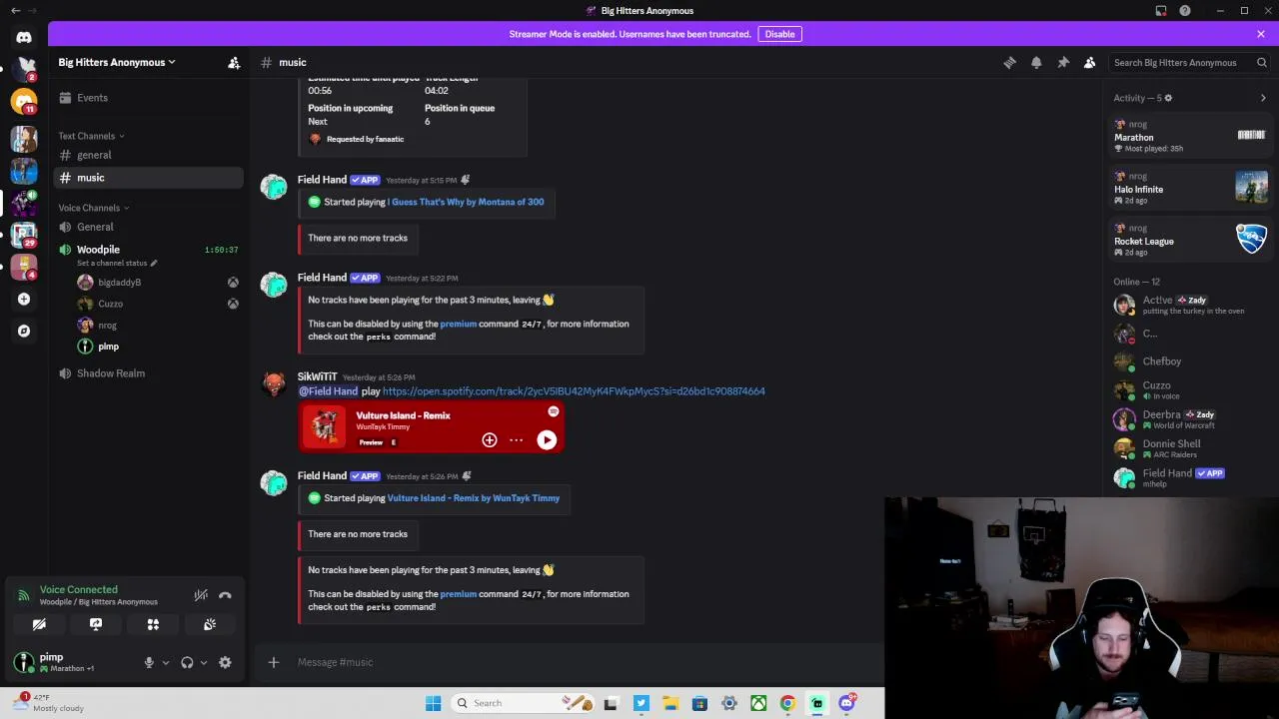Add a Server plus icon

point(24,299)
